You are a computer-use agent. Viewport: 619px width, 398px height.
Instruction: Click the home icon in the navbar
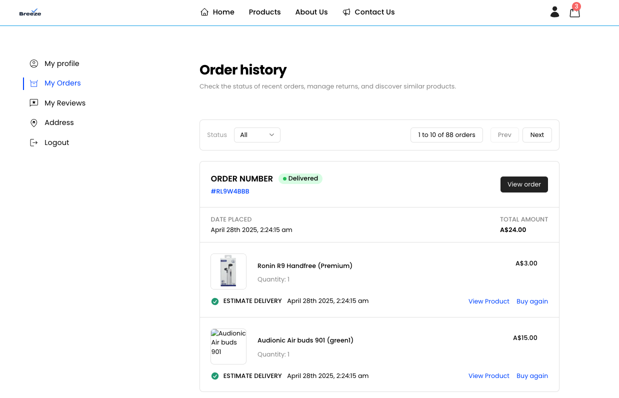pos(204,11)
